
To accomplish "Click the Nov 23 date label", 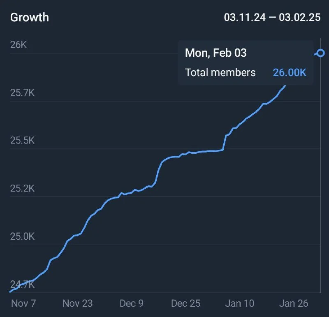I will (x=77, y=303).
